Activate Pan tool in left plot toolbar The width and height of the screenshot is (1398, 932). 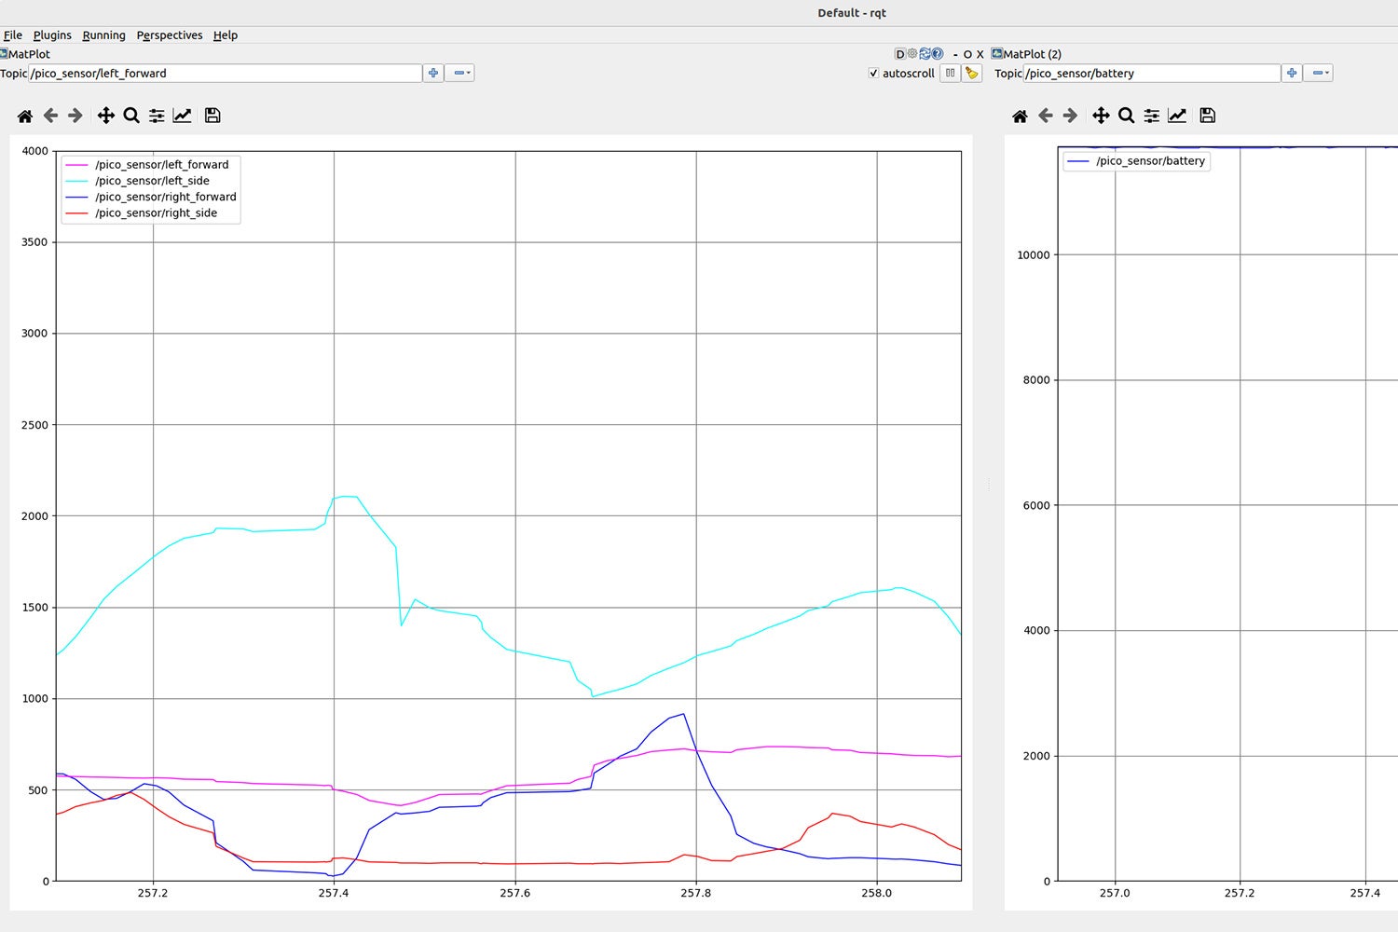click(106, 116)
